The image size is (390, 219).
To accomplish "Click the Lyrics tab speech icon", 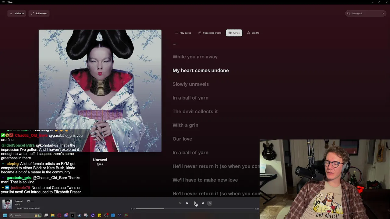I will coord(230,33).
